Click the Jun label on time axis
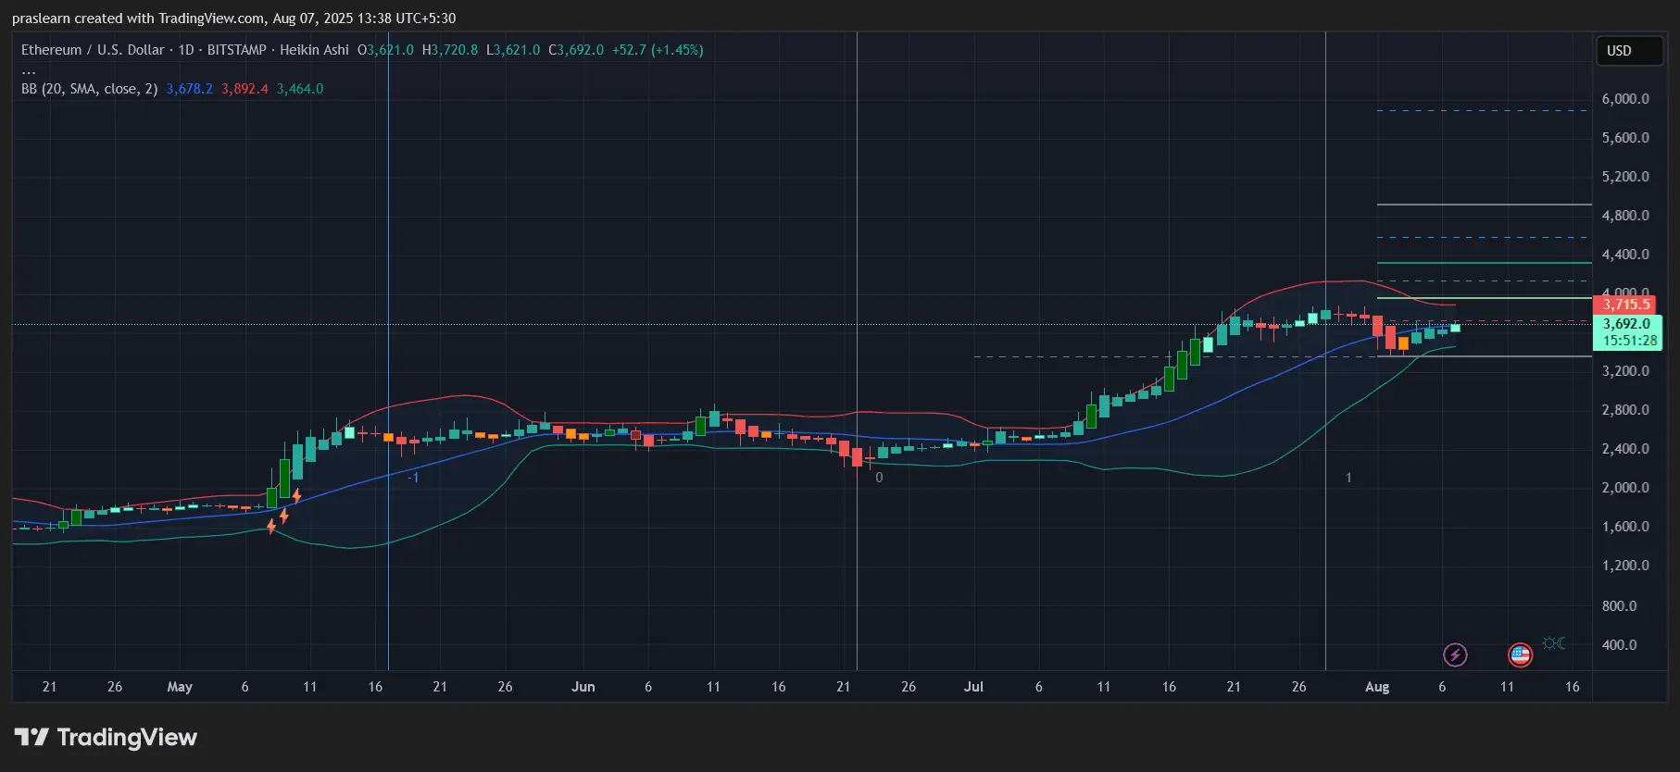The image size is (1680, 772). point(583,687)
